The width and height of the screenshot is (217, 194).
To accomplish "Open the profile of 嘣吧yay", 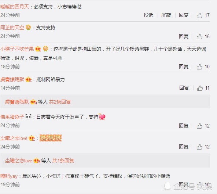I will tap(9, 176).
